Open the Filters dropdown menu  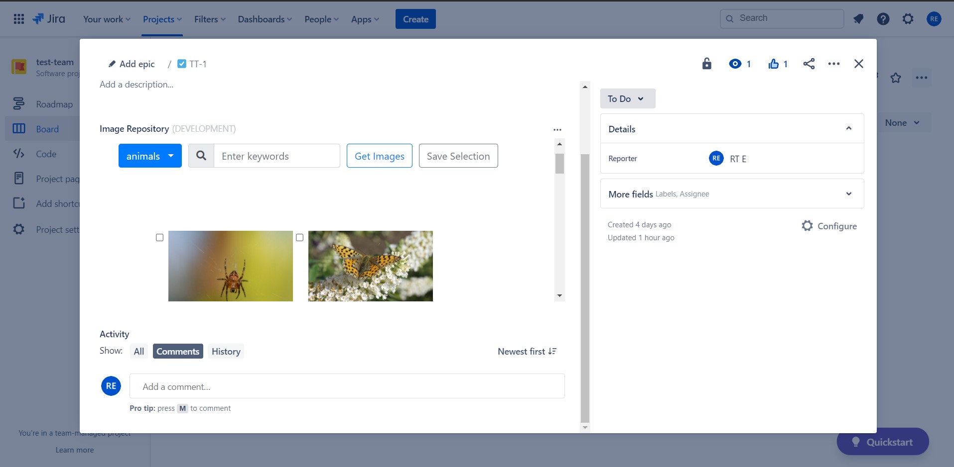210,19
